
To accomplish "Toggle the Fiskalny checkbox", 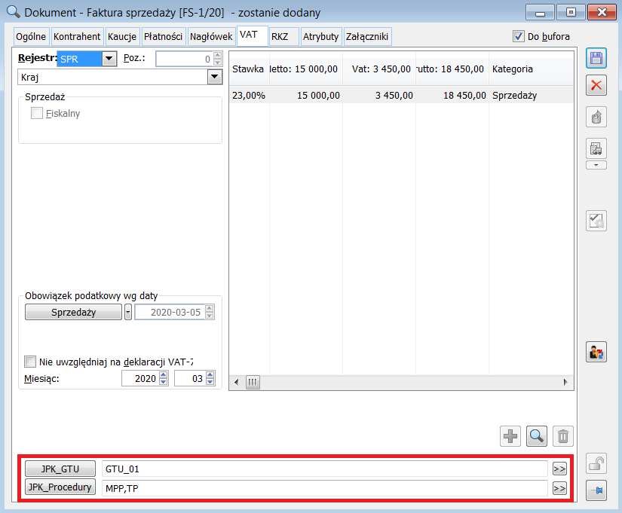I will click(x=37, y=113).
